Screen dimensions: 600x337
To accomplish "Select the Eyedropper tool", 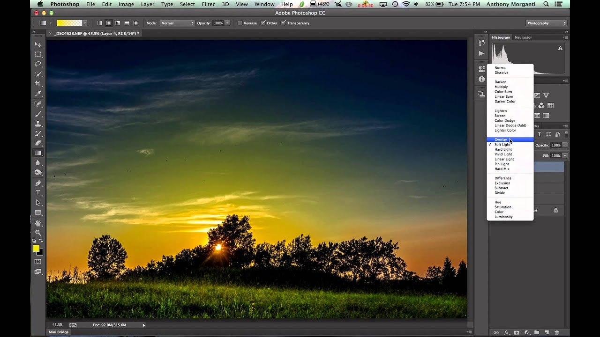I will (38, 94).
